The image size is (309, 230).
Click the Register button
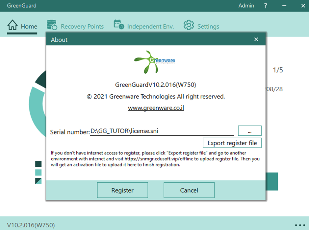[x=122, y=190]
